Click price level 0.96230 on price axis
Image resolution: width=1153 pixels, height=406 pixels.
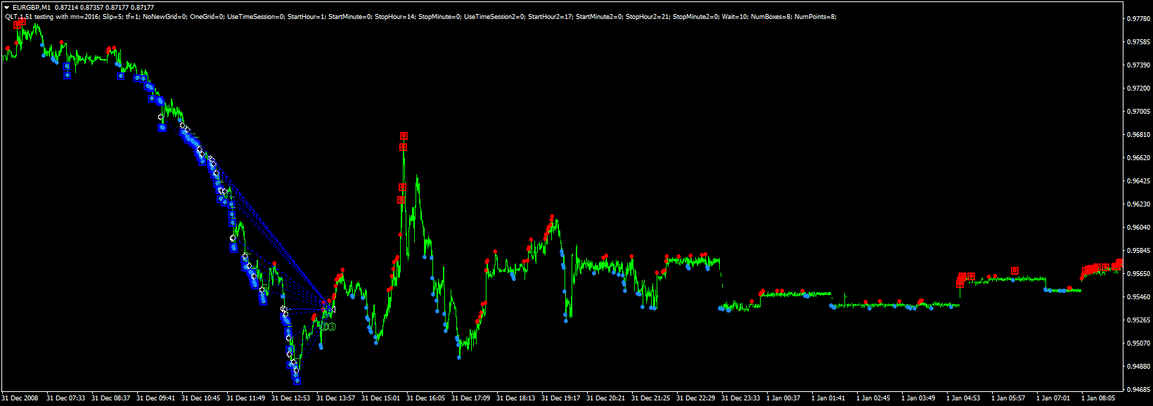pyautogui.click(x=1138, y=204)
